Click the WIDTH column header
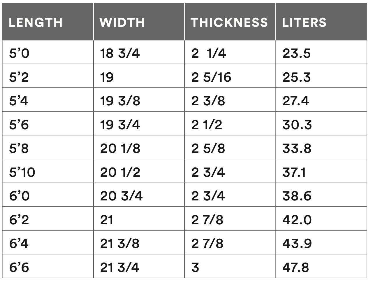373x283 pixels. 139,22
